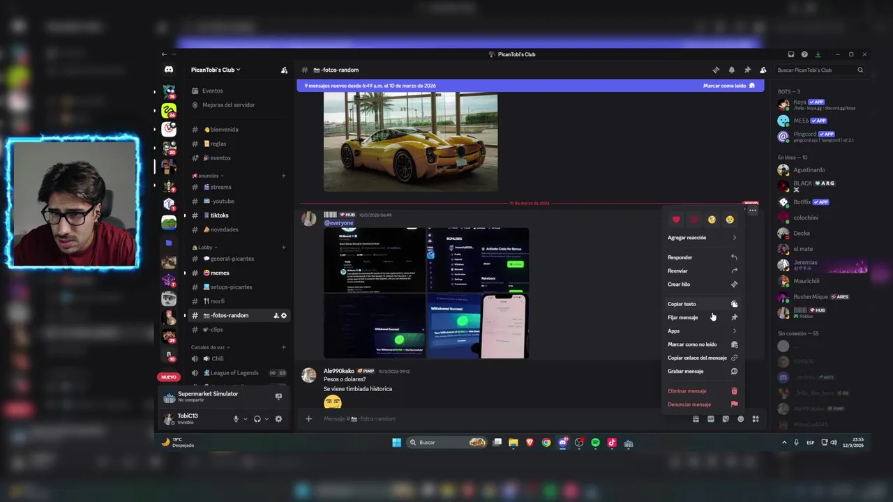
Task: Open the Discord inbox icon
Action: 791,54
